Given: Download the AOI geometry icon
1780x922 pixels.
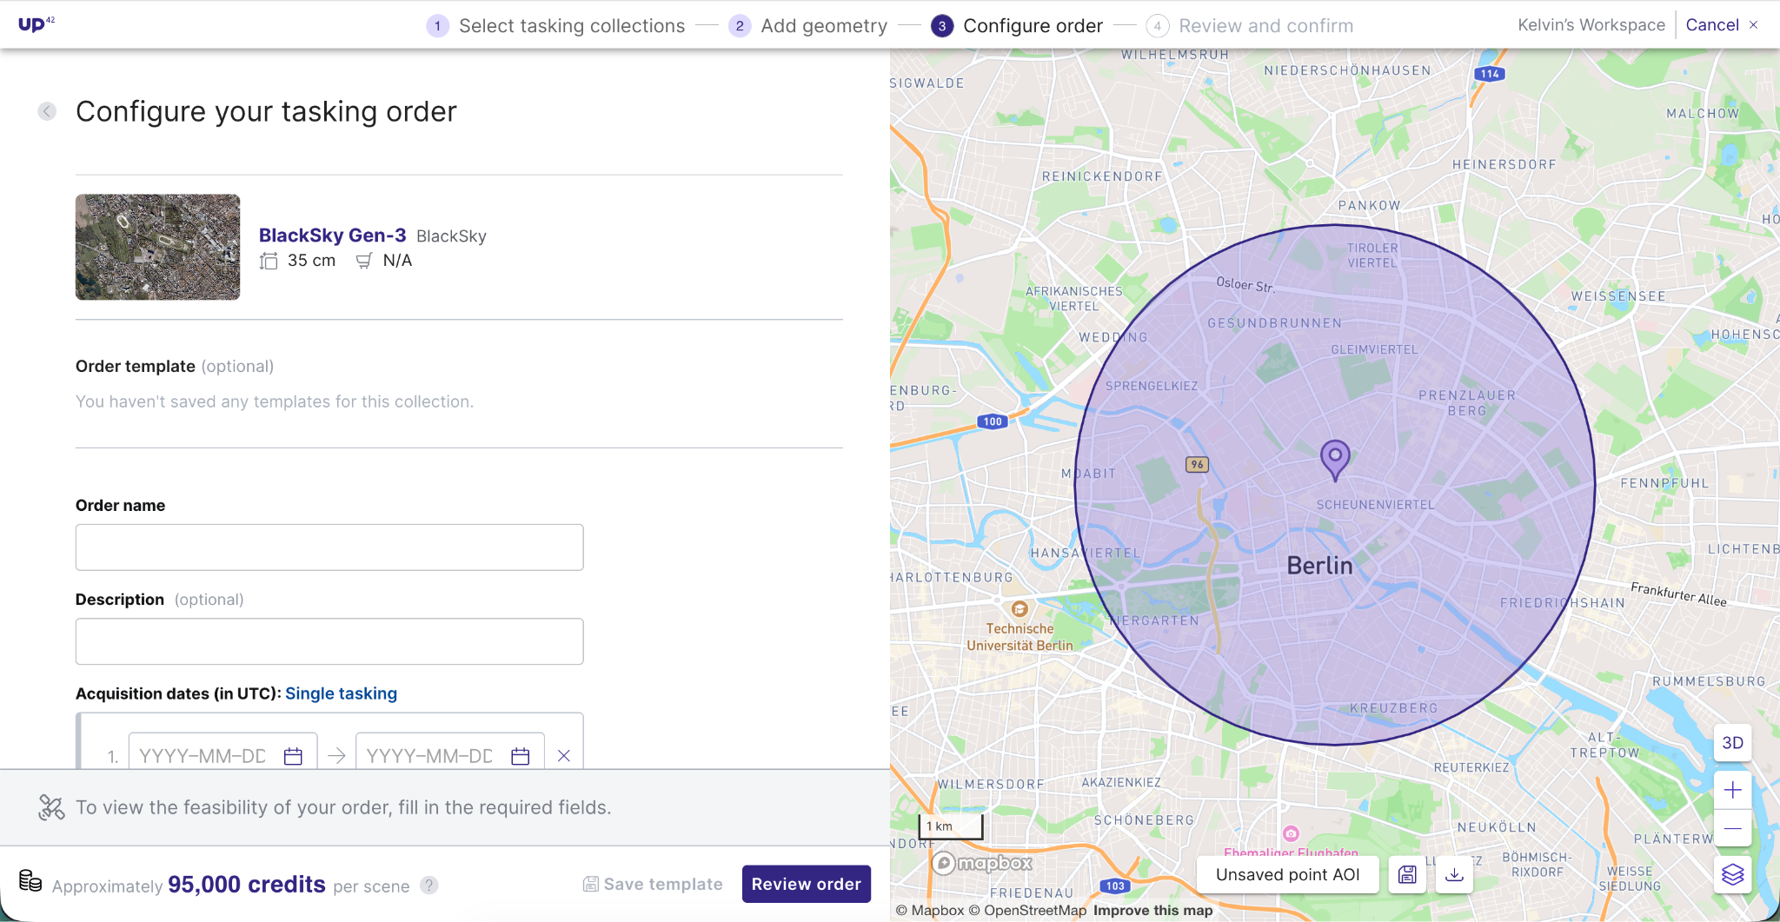Looking at the screenshot, I should 1454,874.
